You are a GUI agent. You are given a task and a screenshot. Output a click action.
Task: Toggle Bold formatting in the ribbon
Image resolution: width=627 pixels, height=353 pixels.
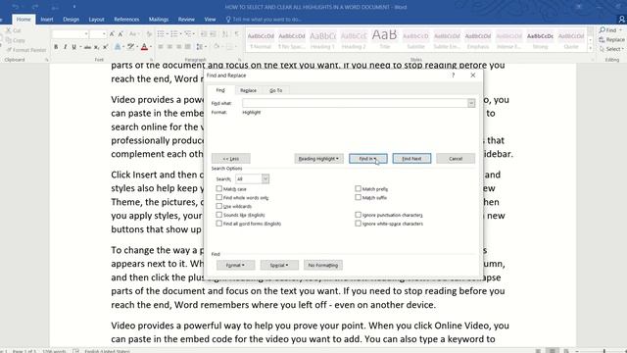tap(56, 47)
